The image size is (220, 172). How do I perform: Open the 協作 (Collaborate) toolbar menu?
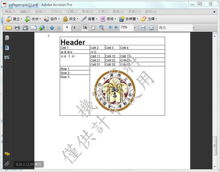[52, 19]
